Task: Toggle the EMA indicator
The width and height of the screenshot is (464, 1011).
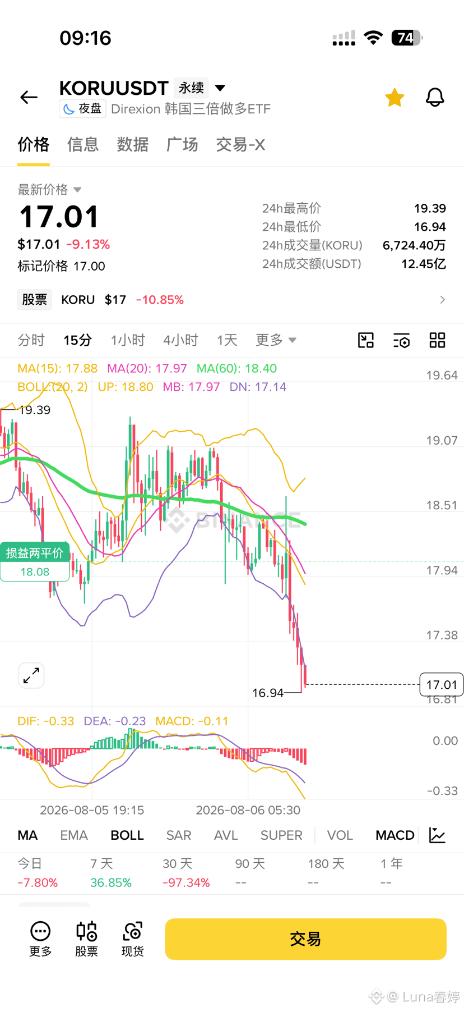Action: [x=74, y=835]
